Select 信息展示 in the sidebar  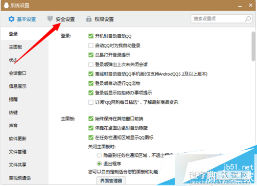[x=25, y=86]
